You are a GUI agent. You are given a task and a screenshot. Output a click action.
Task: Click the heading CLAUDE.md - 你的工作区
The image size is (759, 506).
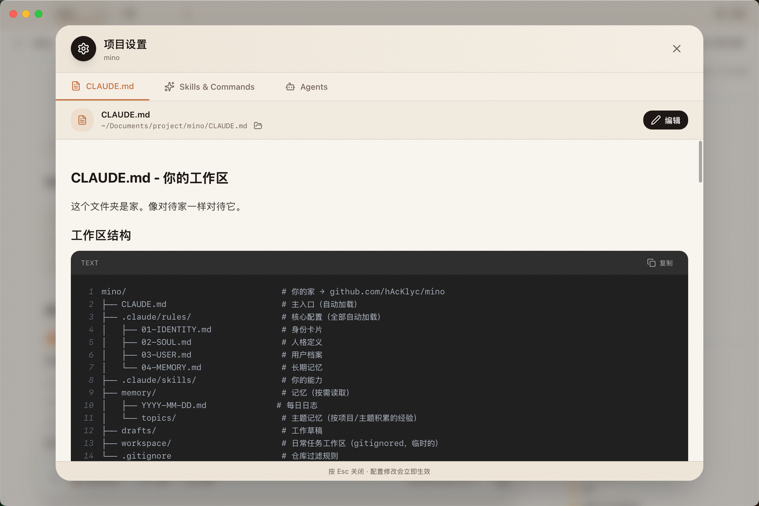(150, 178)
